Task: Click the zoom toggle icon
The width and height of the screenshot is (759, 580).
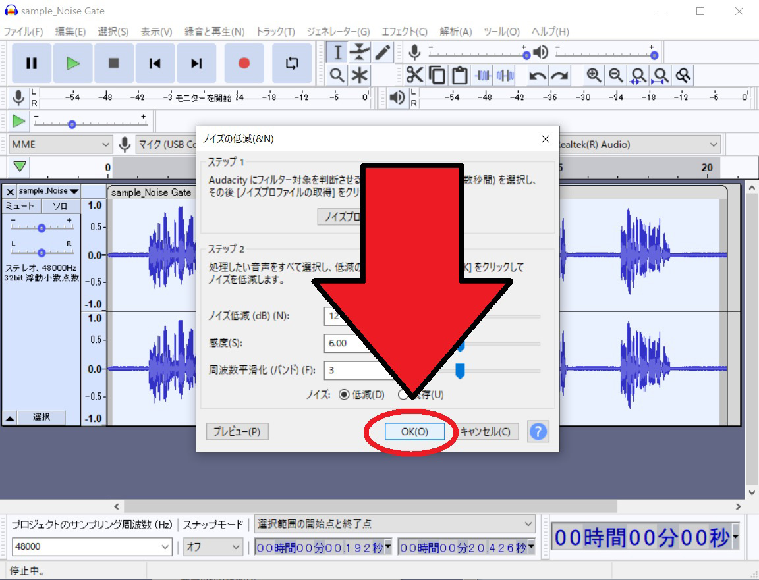Action: pos(683,76)
